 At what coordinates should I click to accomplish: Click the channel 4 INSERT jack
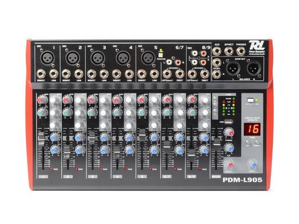[x=117, y=74]
